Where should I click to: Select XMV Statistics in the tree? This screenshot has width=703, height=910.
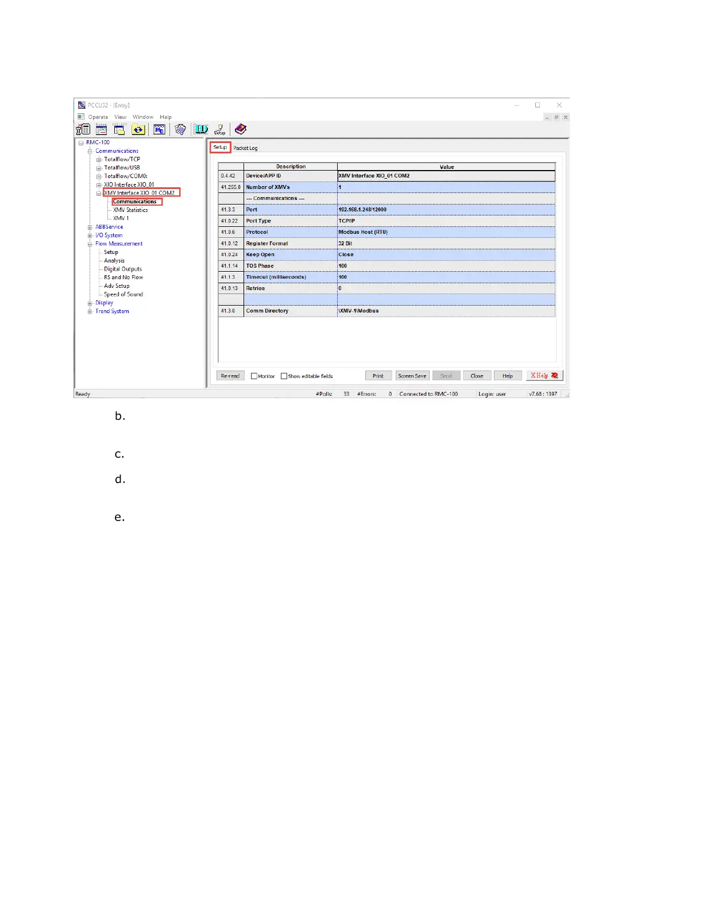click(130, 210)
